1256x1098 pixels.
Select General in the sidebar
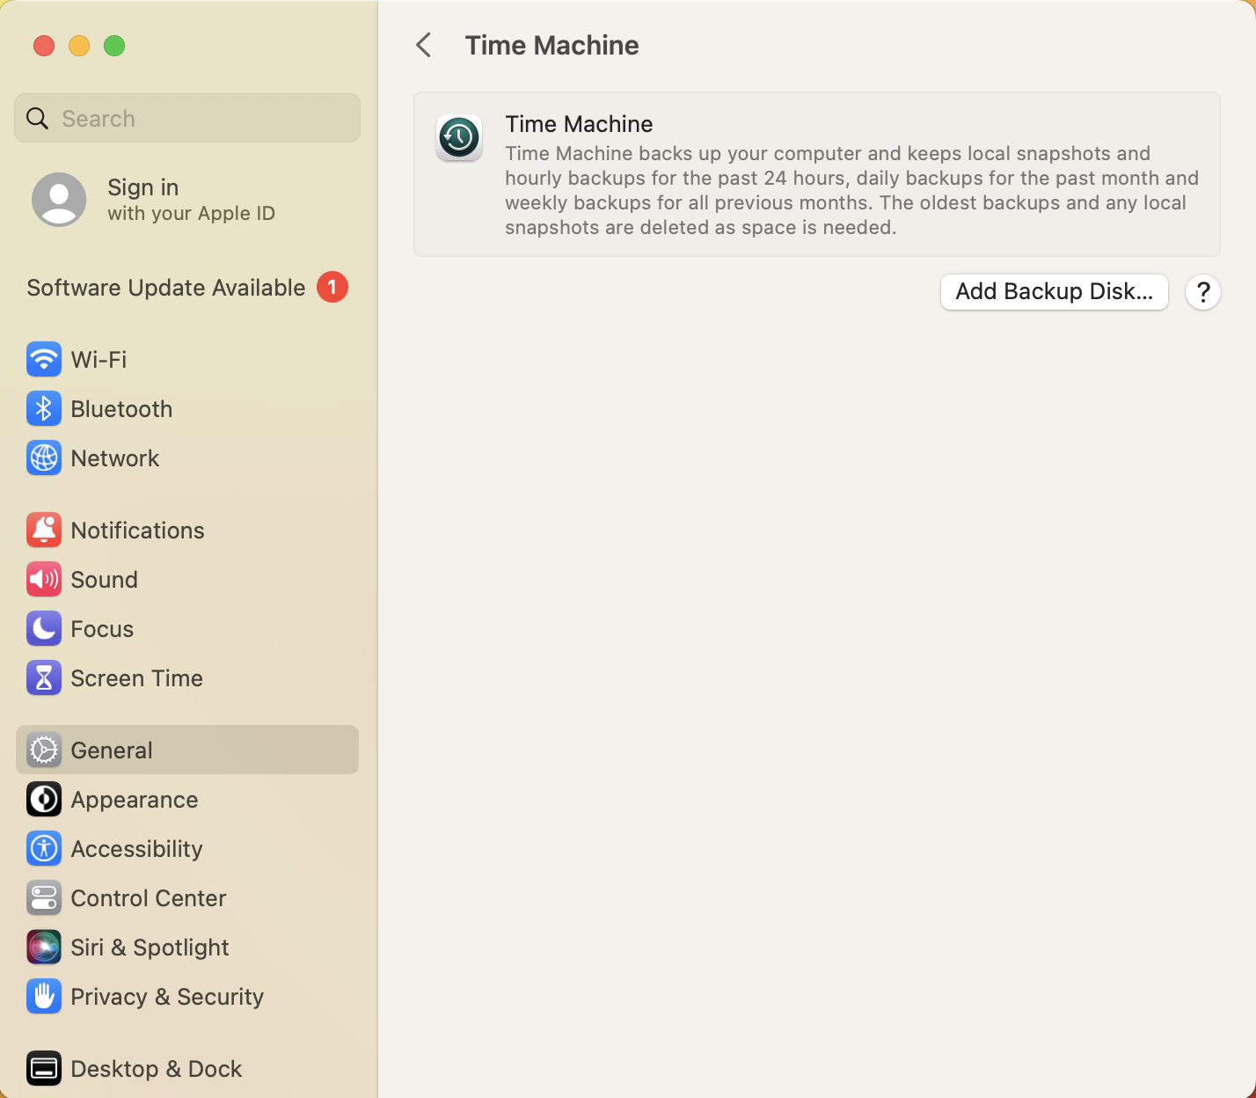111,750
